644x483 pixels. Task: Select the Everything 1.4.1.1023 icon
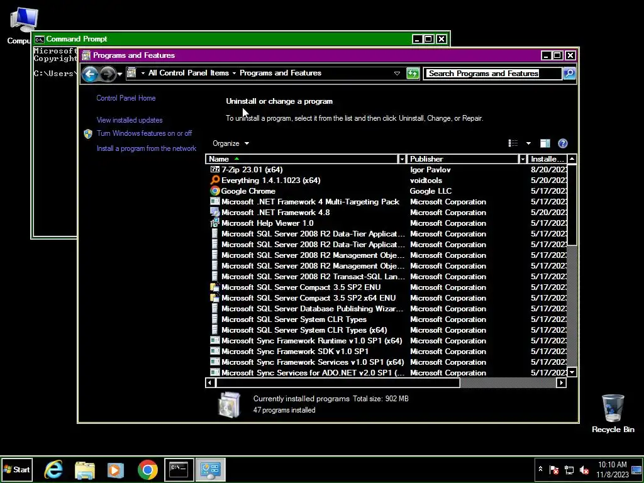pyautogui.click(x=215, y=180)
